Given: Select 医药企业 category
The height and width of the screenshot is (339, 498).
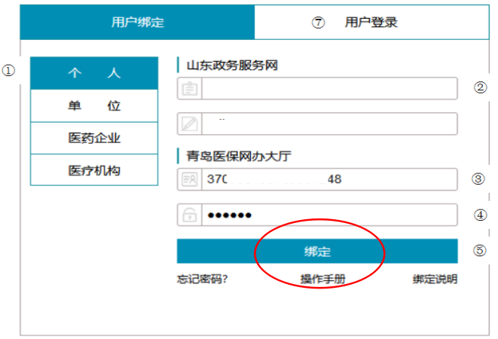Looking at the screenshot, I should click(x=94, y=139).
